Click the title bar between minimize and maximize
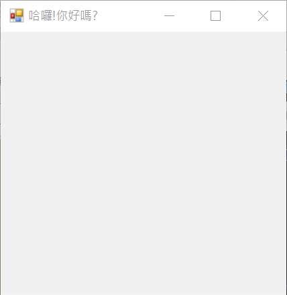 [192, 16]
